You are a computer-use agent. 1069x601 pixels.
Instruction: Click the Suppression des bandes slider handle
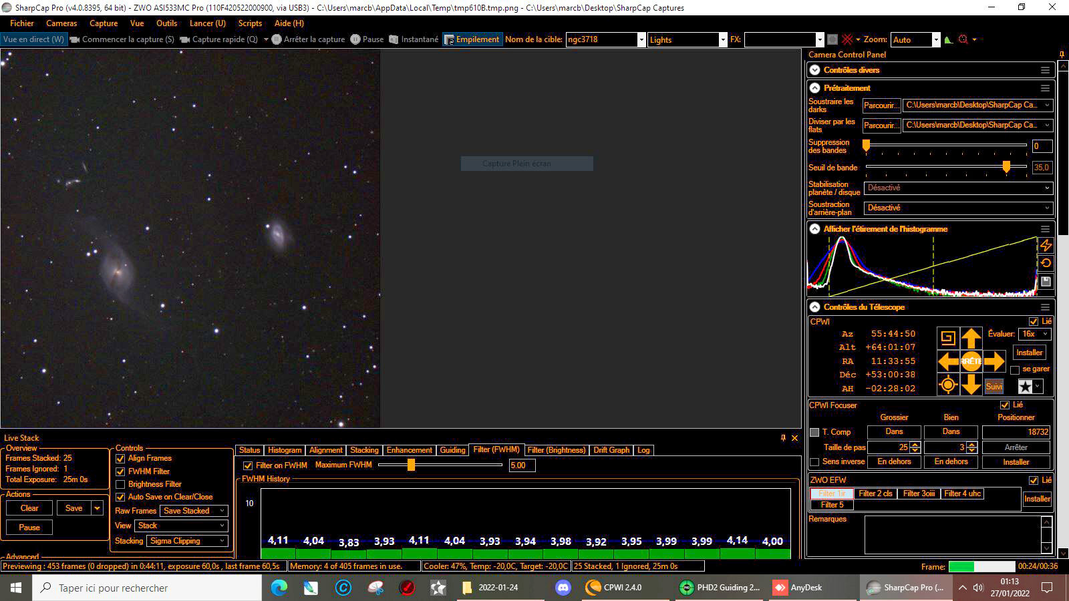866,146
